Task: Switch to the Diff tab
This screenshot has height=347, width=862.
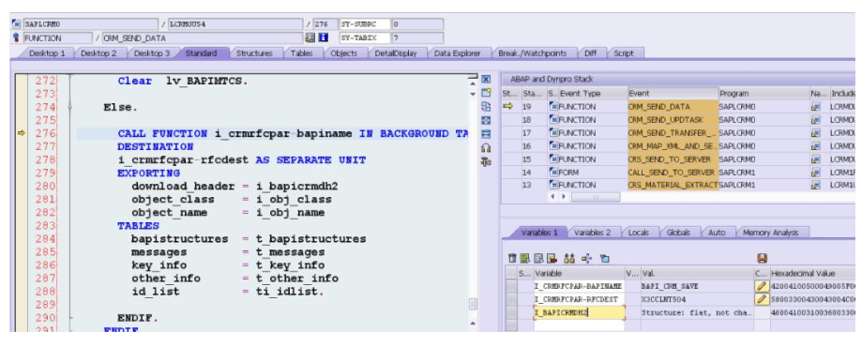Action: tap(590, 53)
